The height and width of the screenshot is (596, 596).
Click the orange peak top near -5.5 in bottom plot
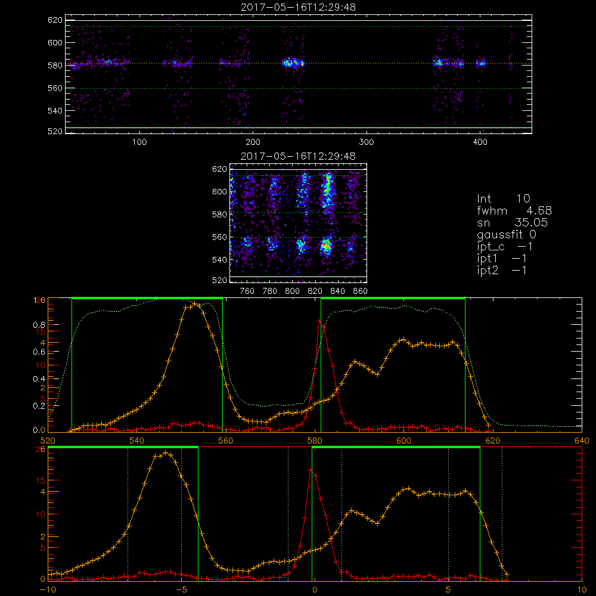(x=166, y=452)
